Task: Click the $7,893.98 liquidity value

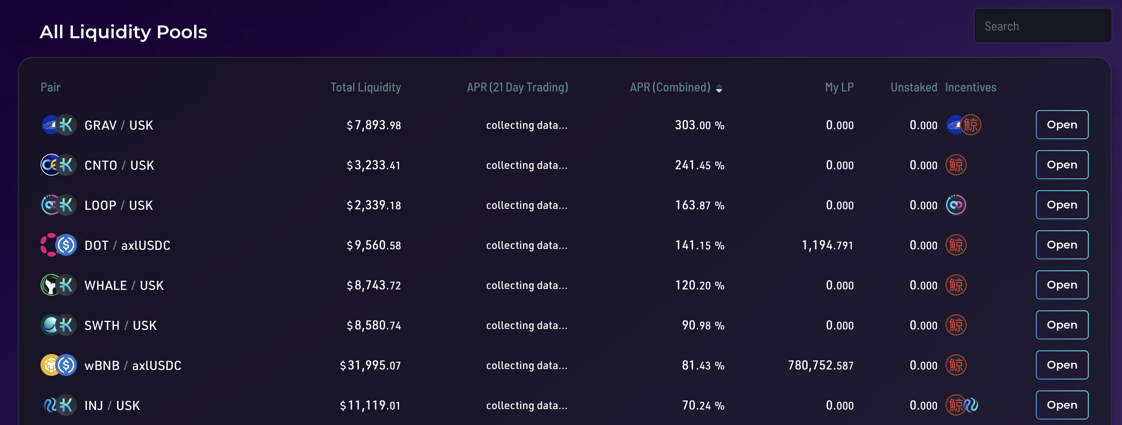Action: pyautogui.click(x=374, y=125)
